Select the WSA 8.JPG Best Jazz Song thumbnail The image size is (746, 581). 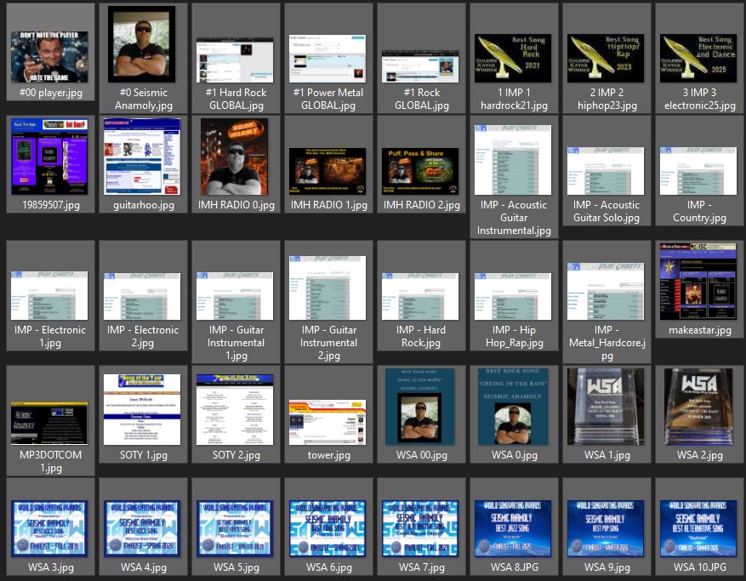point(513,528)
